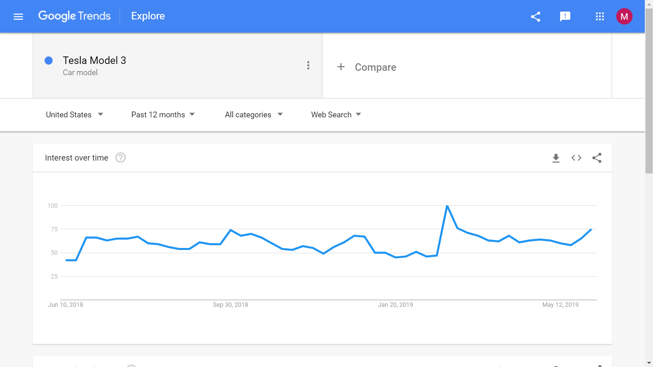This screenshot has height=367, width=653.
Task: Click the blue Tesla Model 3 color dot
Action: [x=49, y=61]
